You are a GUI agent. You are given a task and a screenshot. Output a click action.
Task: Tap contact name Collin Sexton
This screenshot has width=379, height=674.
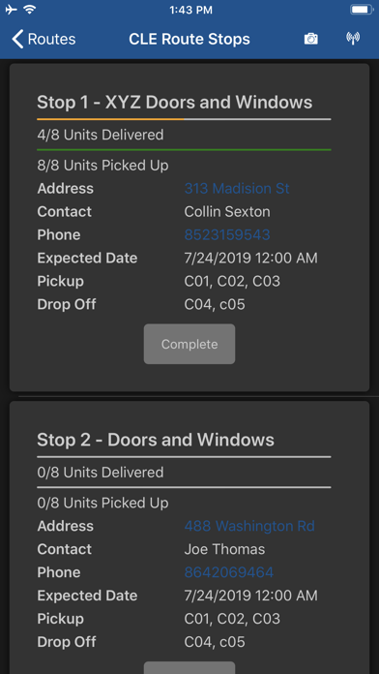[x=227, y=211]
